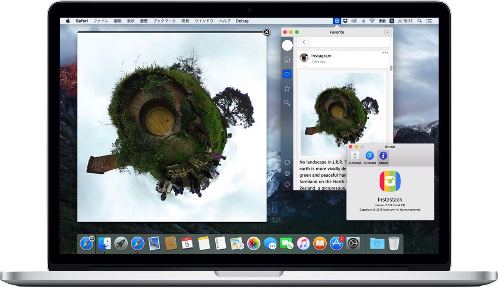Close the enlarged photo viewer
The height and width of the screenshot is (291, 498).
[267, 32]
